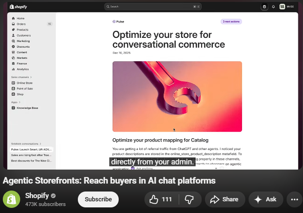Expand Sidekick conversations list
The image size is (303, 213).
pos(26,143)
